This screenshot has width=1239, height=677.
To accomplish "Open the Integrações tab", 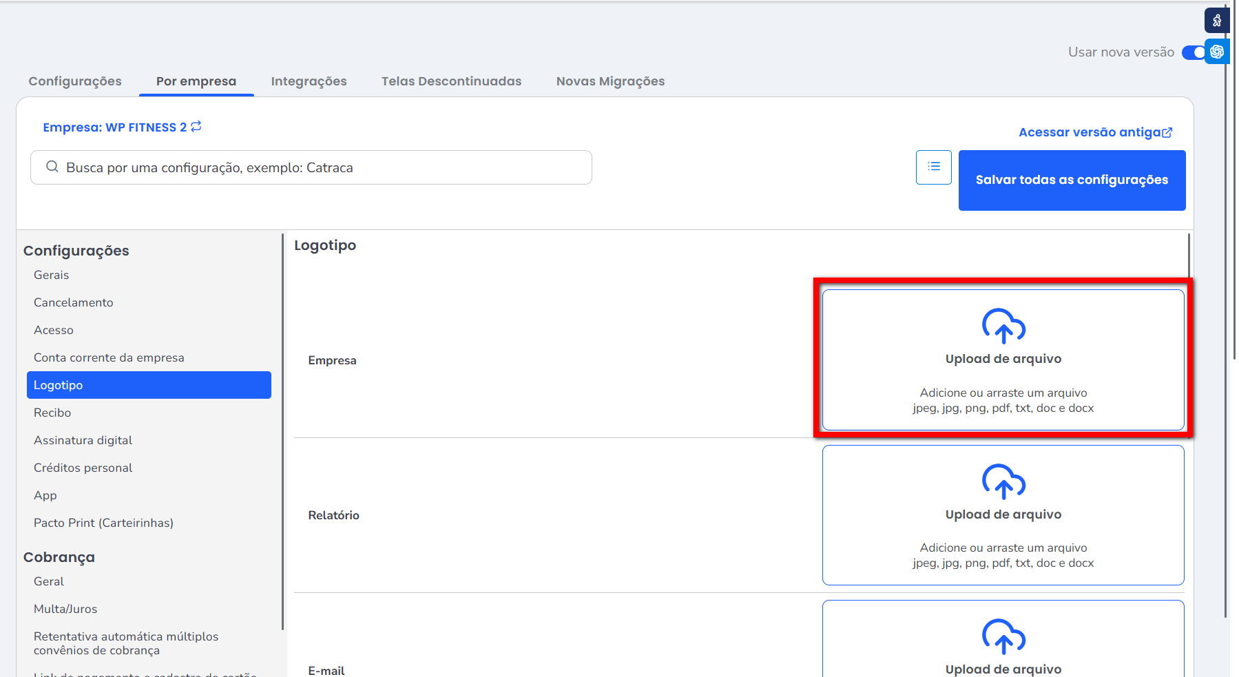I will click(309, 81).
